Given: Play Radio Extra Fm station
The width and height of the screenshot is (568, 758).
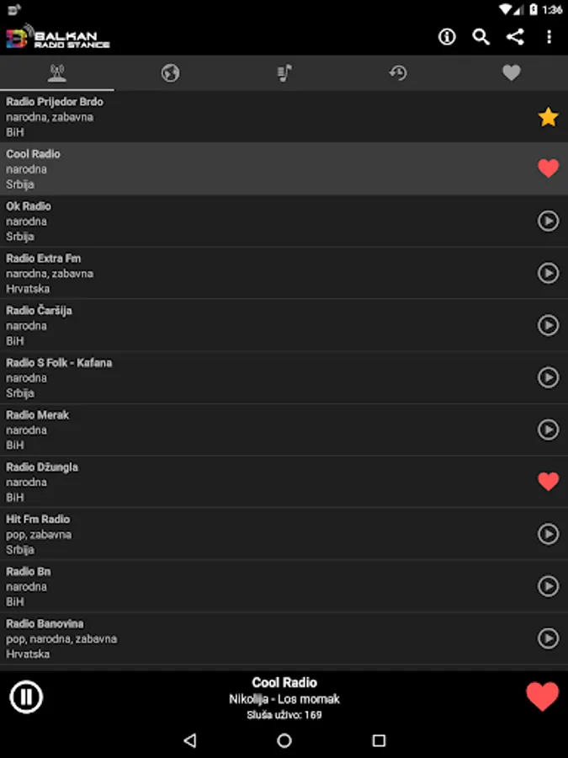Looking at the screenshot, I should [548, 273].
